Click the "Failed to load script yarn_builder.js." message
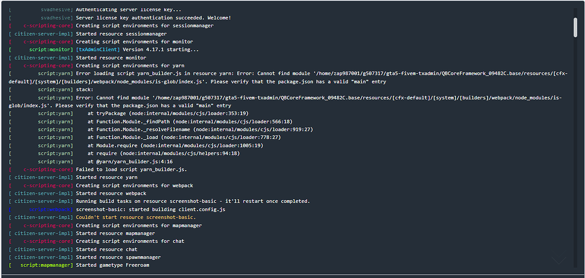 tap(131, 169)
